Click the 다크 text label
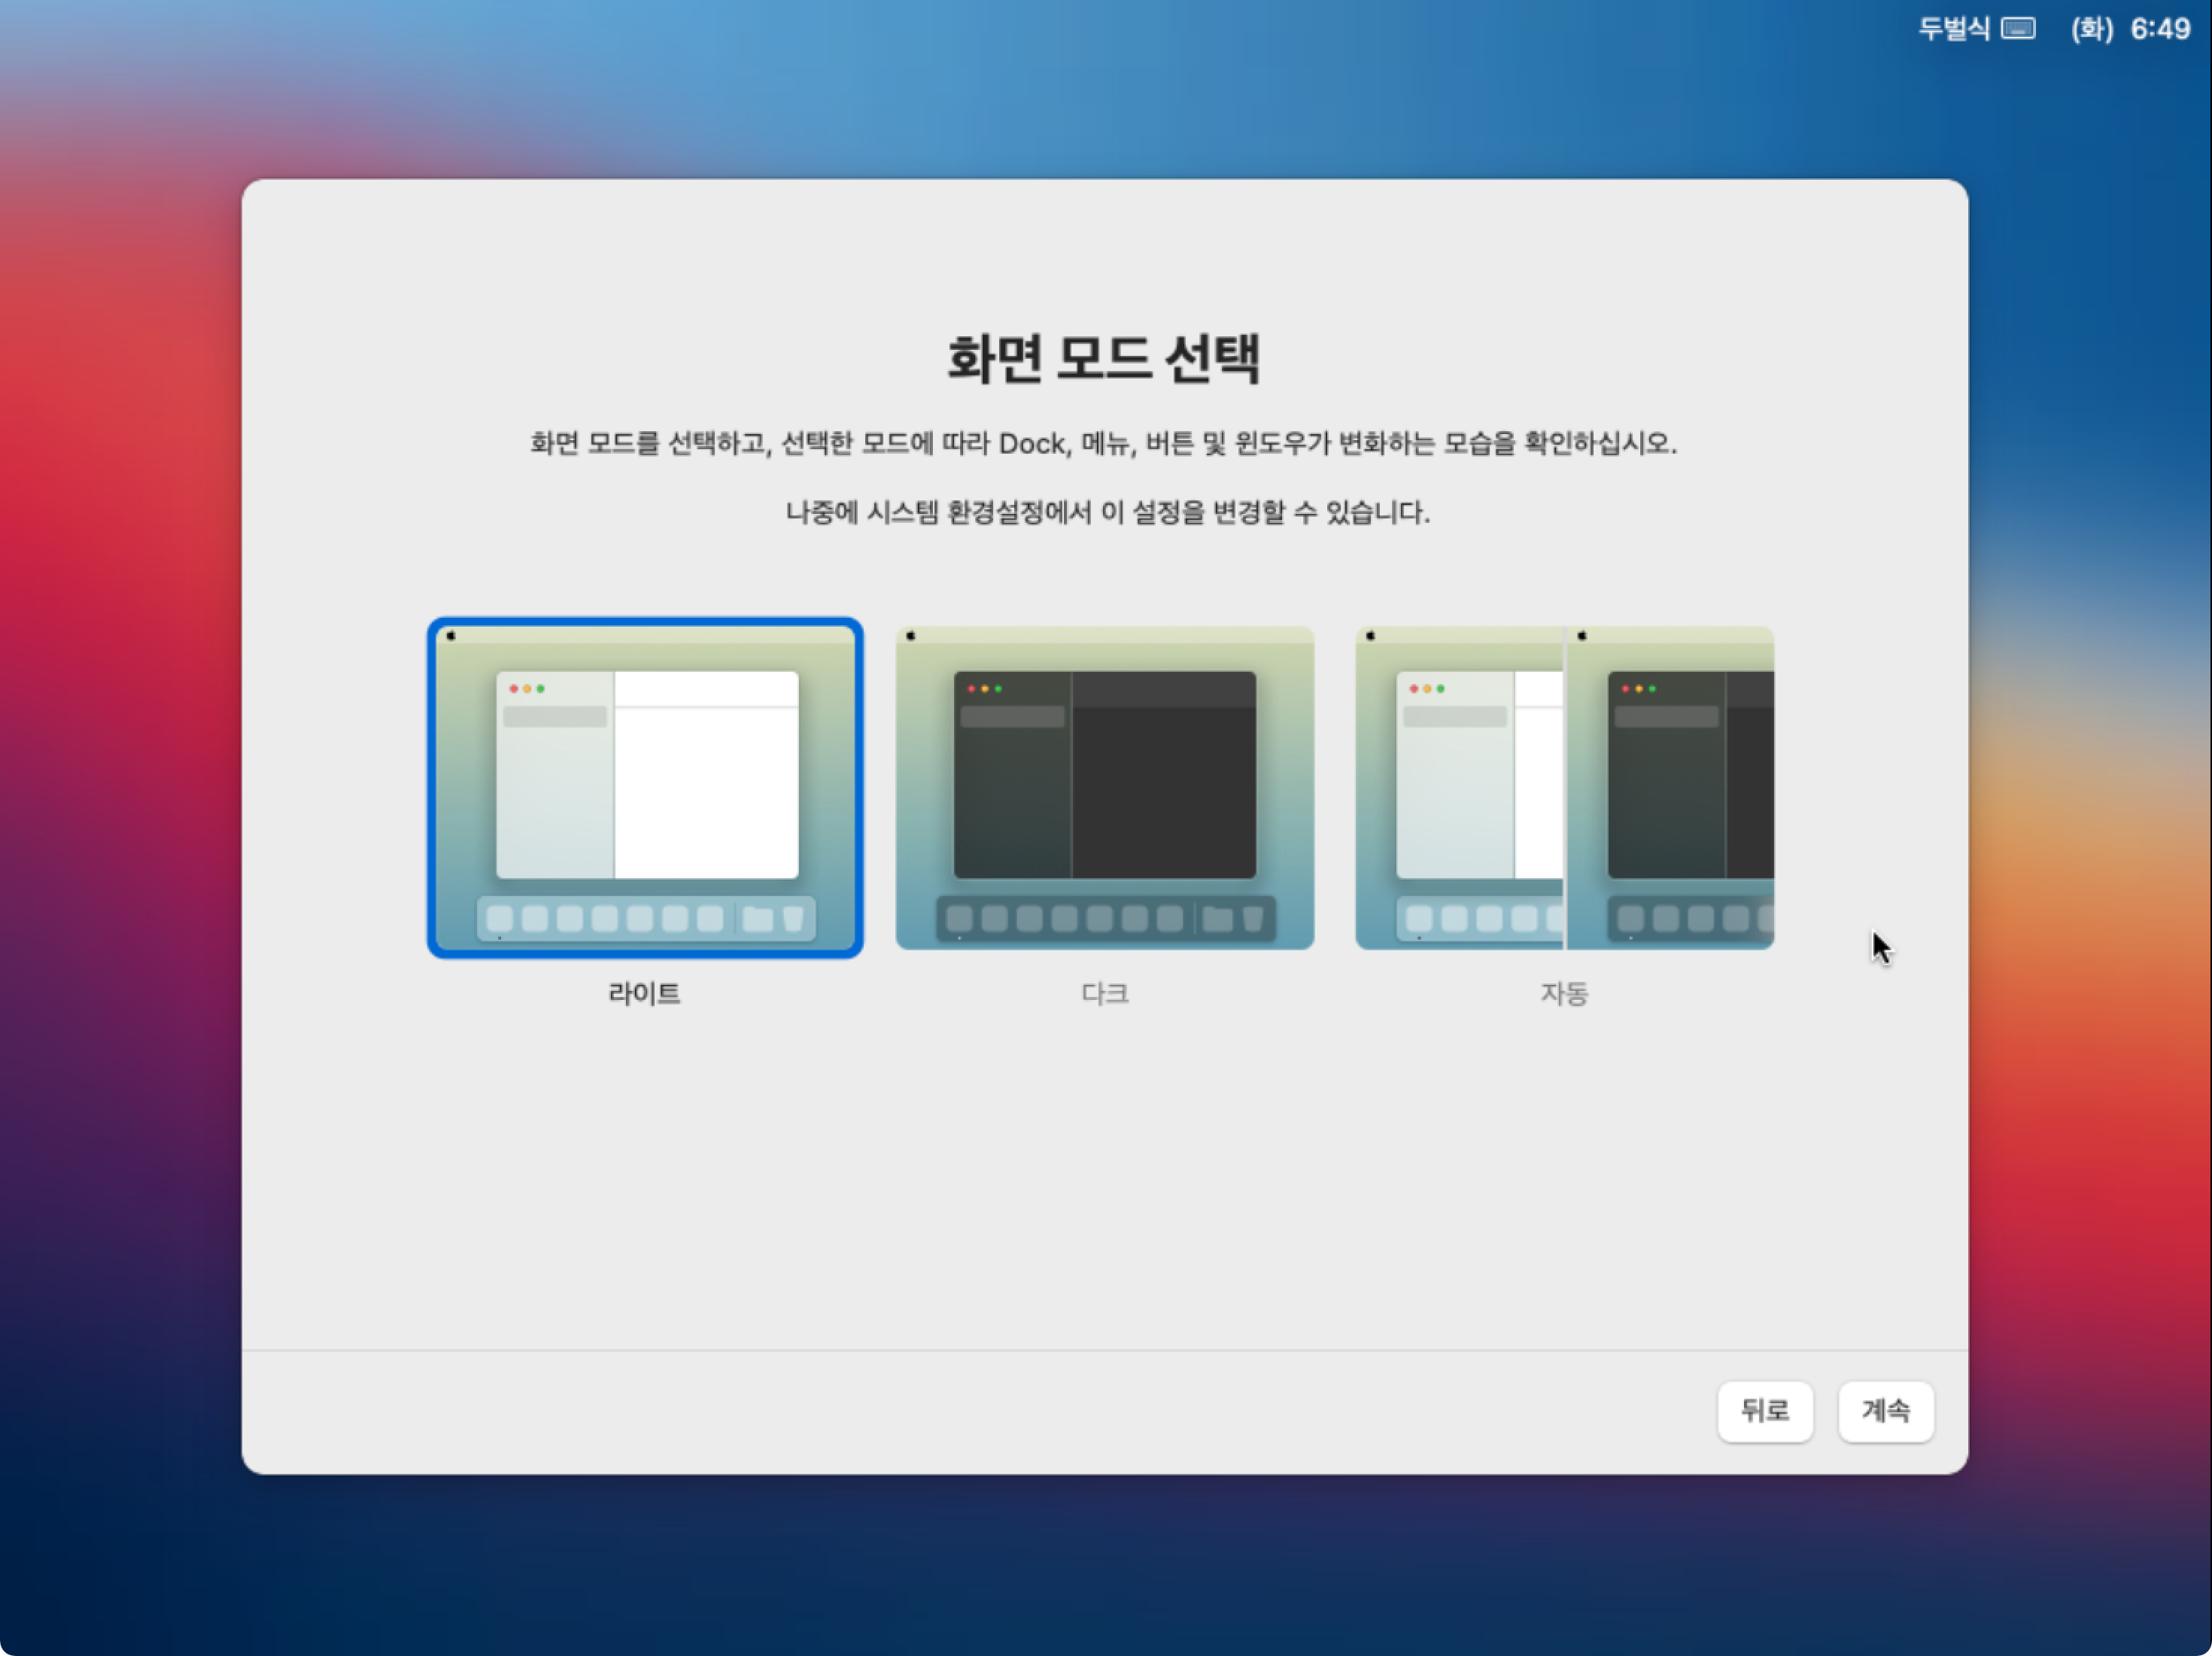The height and width of the screenshot is (1656, 2212). pyautogui.click(x=1104, y=993)
